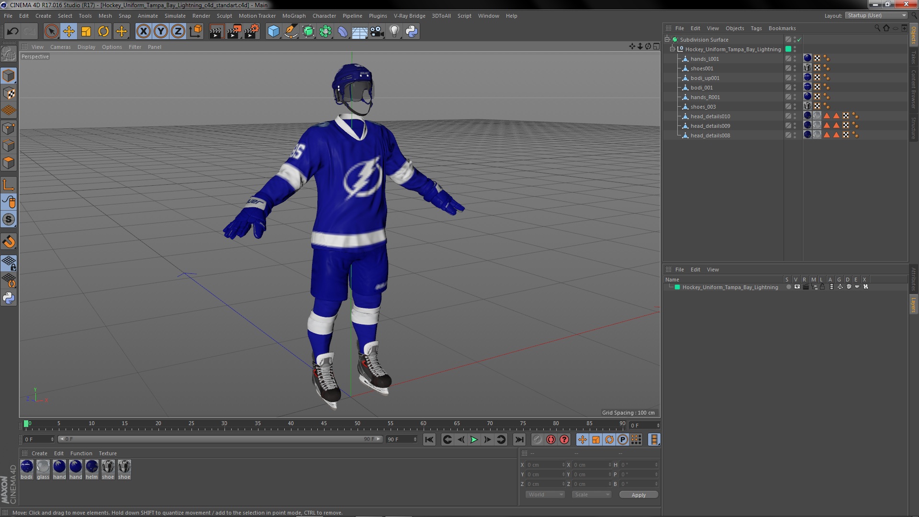Toggle Y axis lock

pos(161,32)
